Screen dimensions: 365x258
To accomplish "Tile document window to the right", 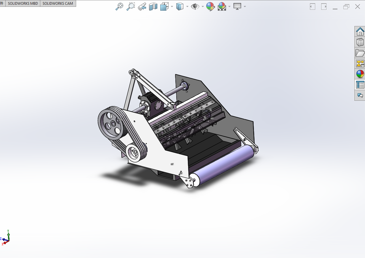I will click(x=324, y=7).
